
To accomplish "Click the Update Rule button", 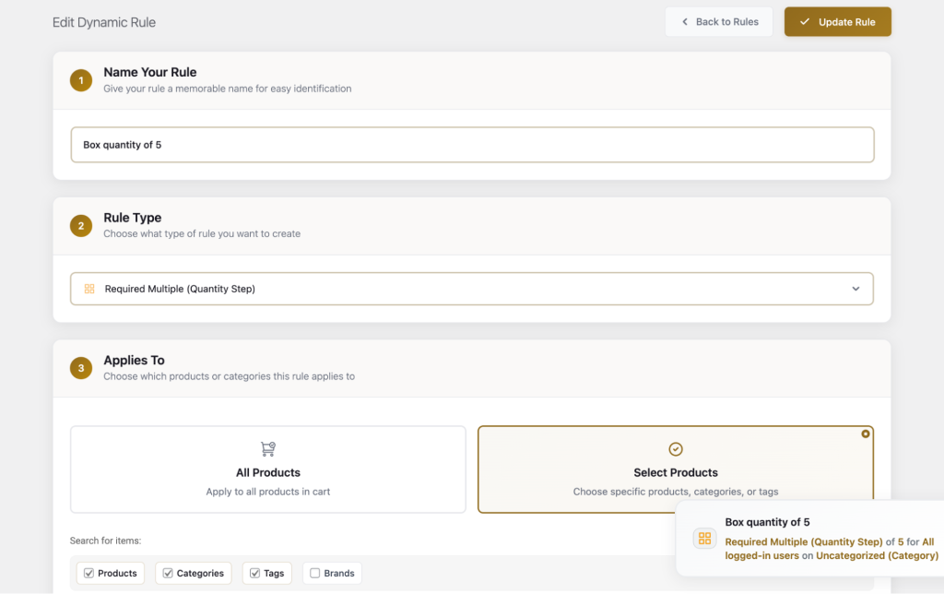I will (x=837, y=22).
